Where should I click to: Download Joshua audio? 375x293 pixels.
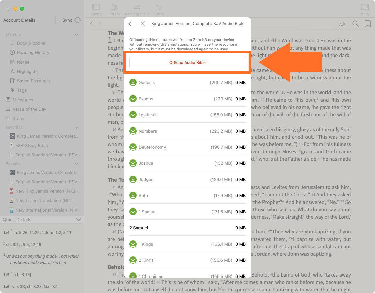click(x=133, y=163)
